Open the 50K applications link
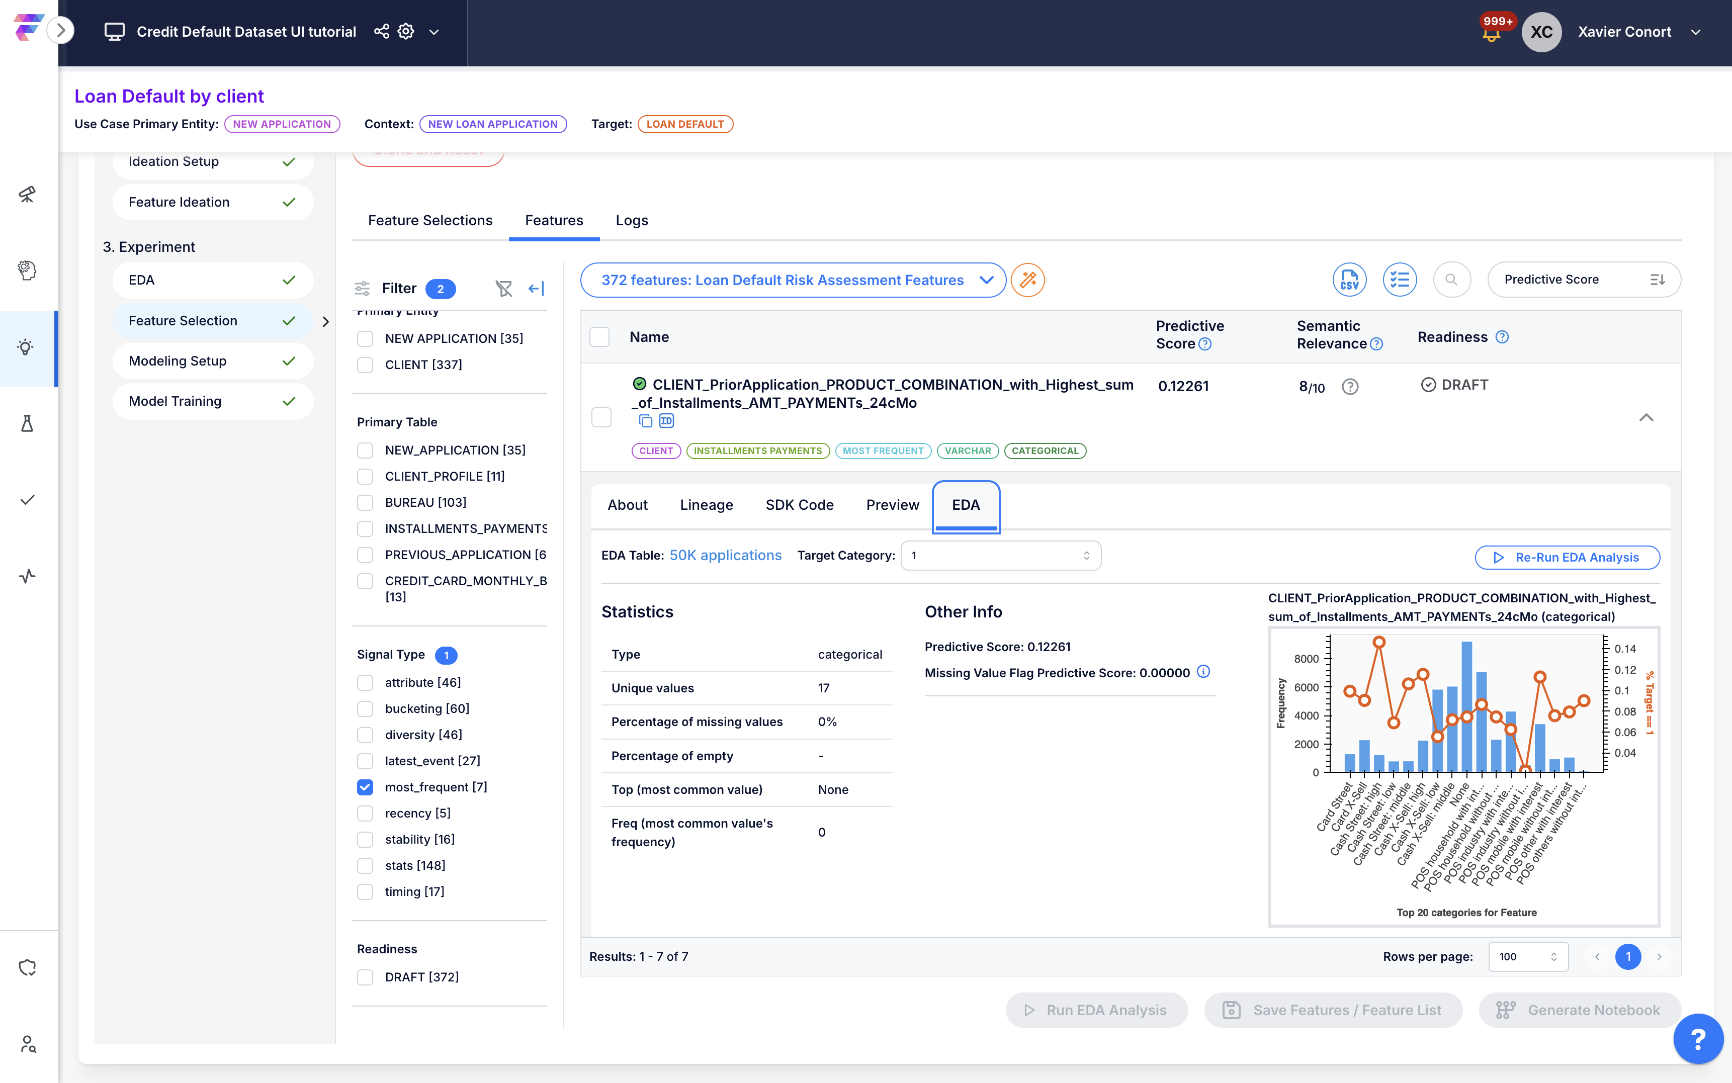This screenshot has height=1083, width=1732. pos(725,555)
